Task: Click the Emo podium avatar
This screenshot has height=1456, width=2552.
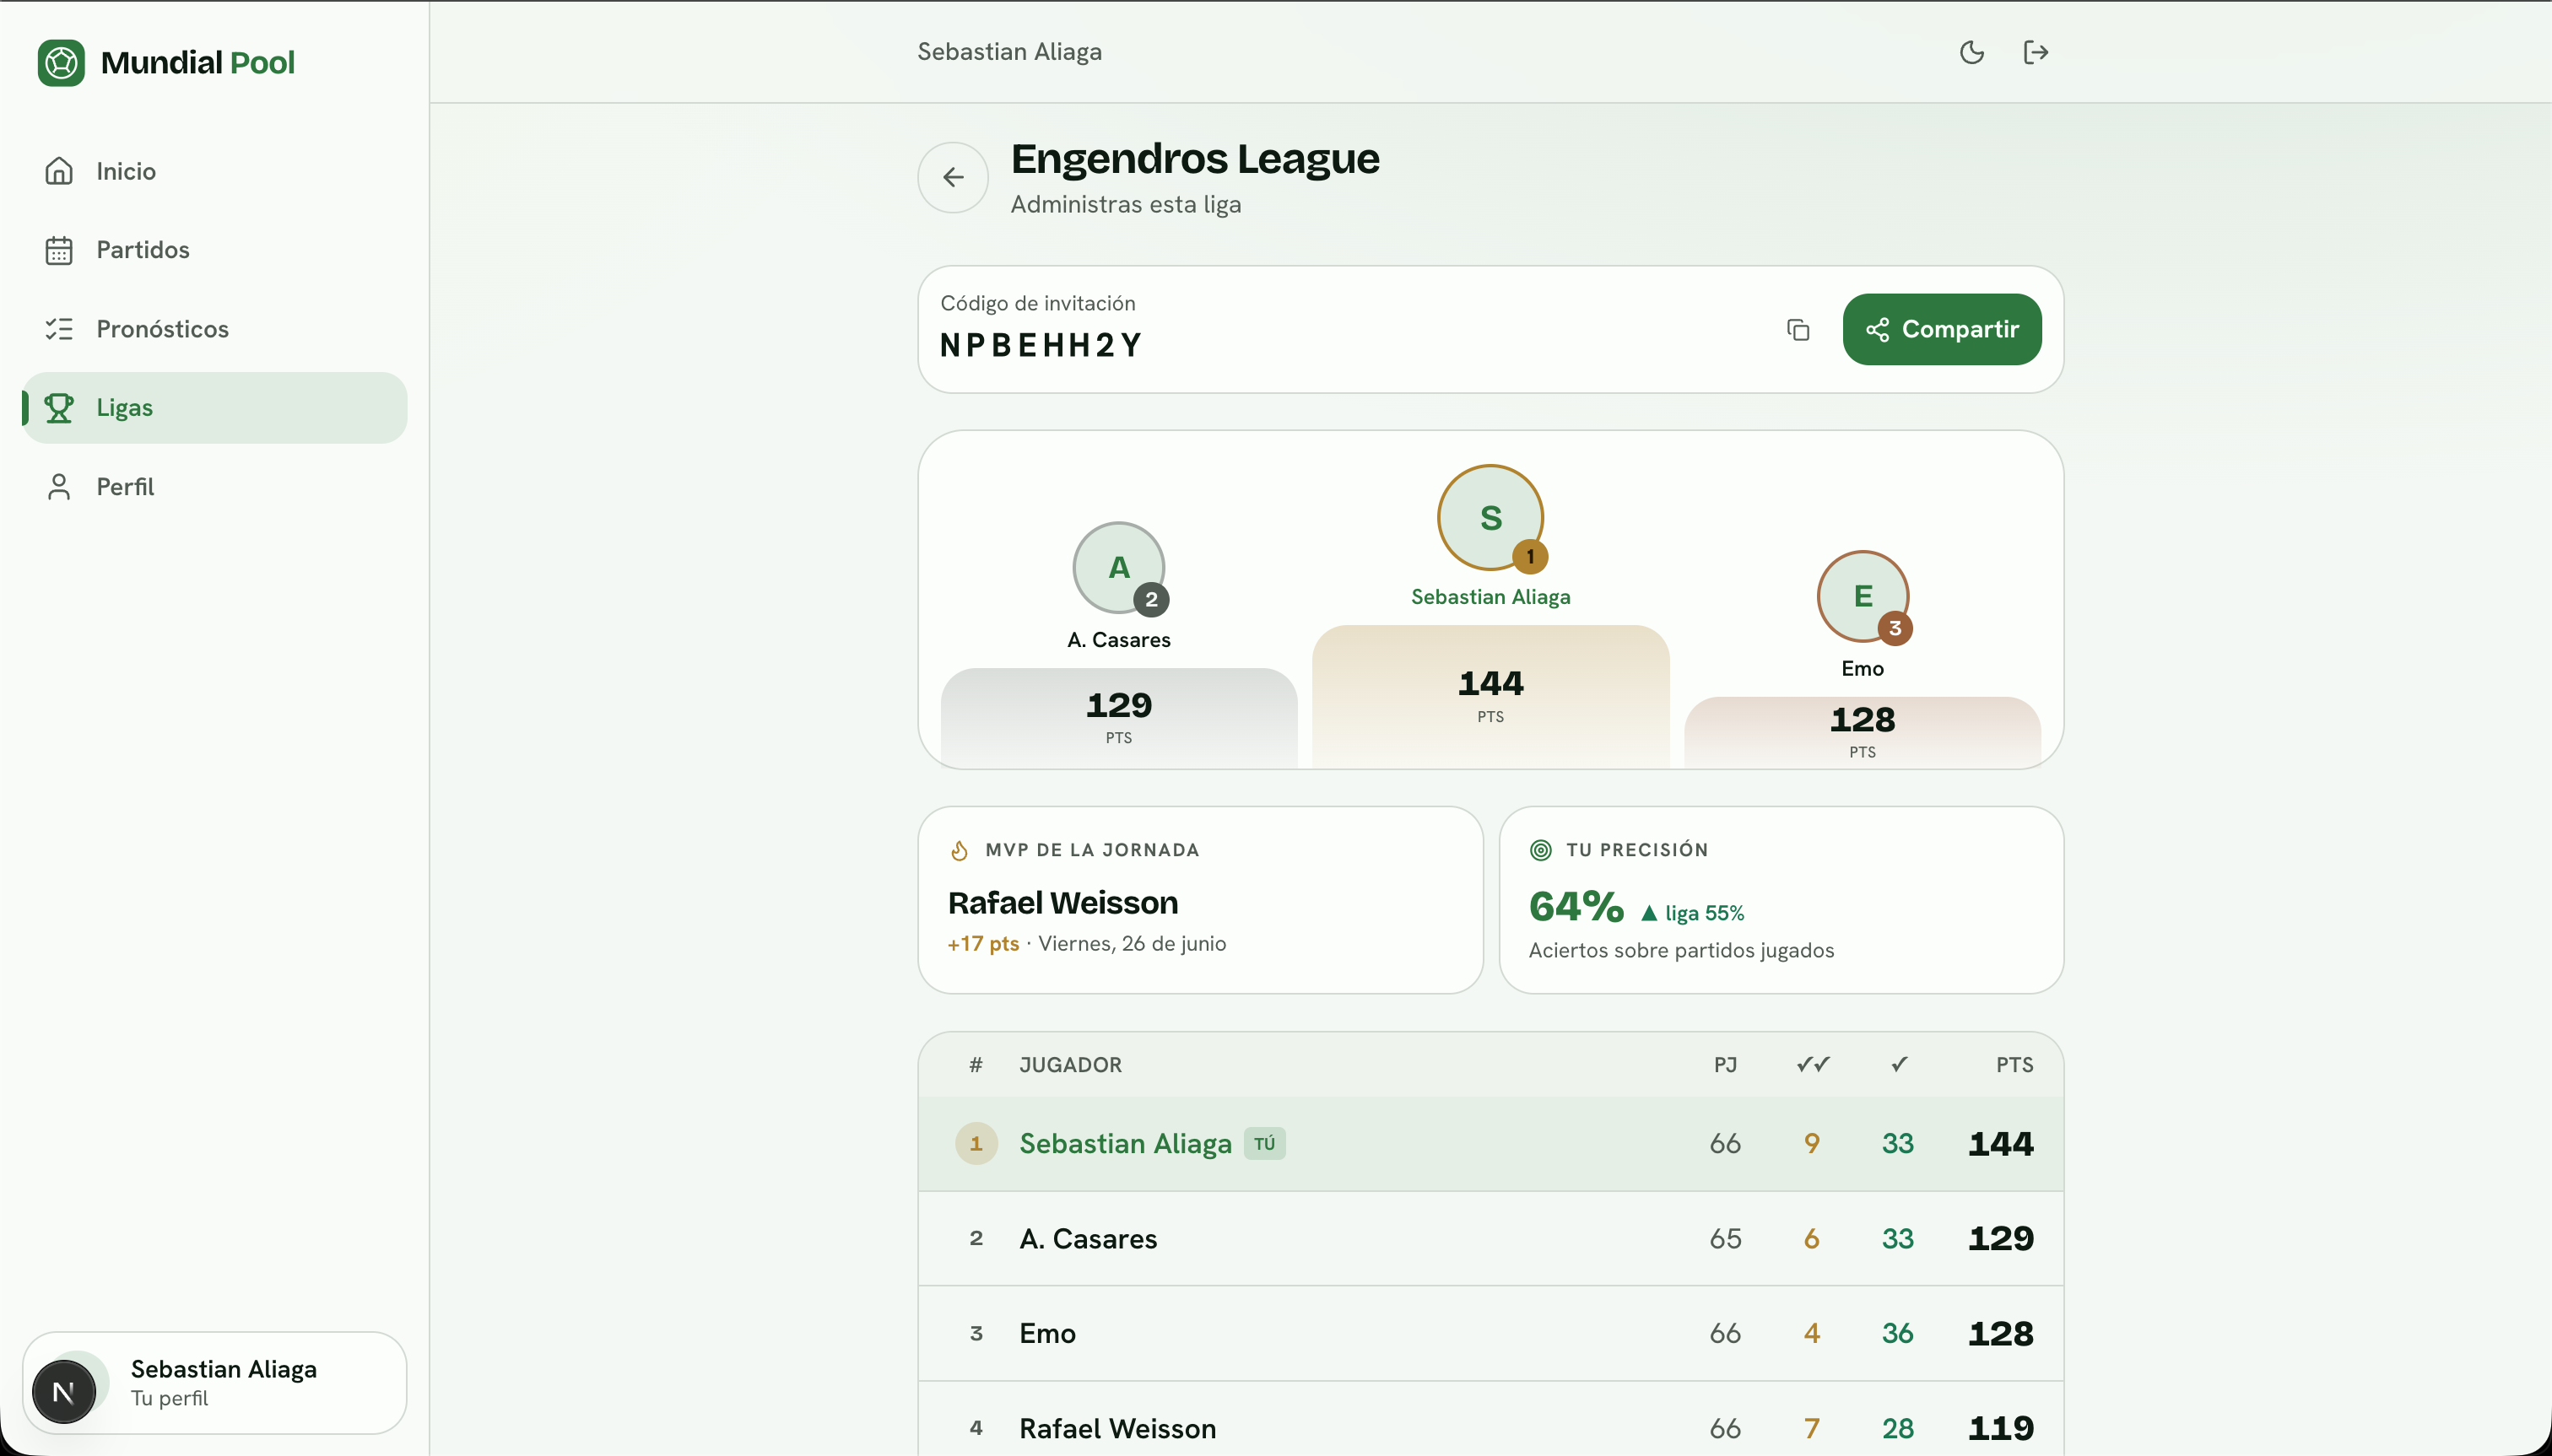Action: pos(1862,596)
